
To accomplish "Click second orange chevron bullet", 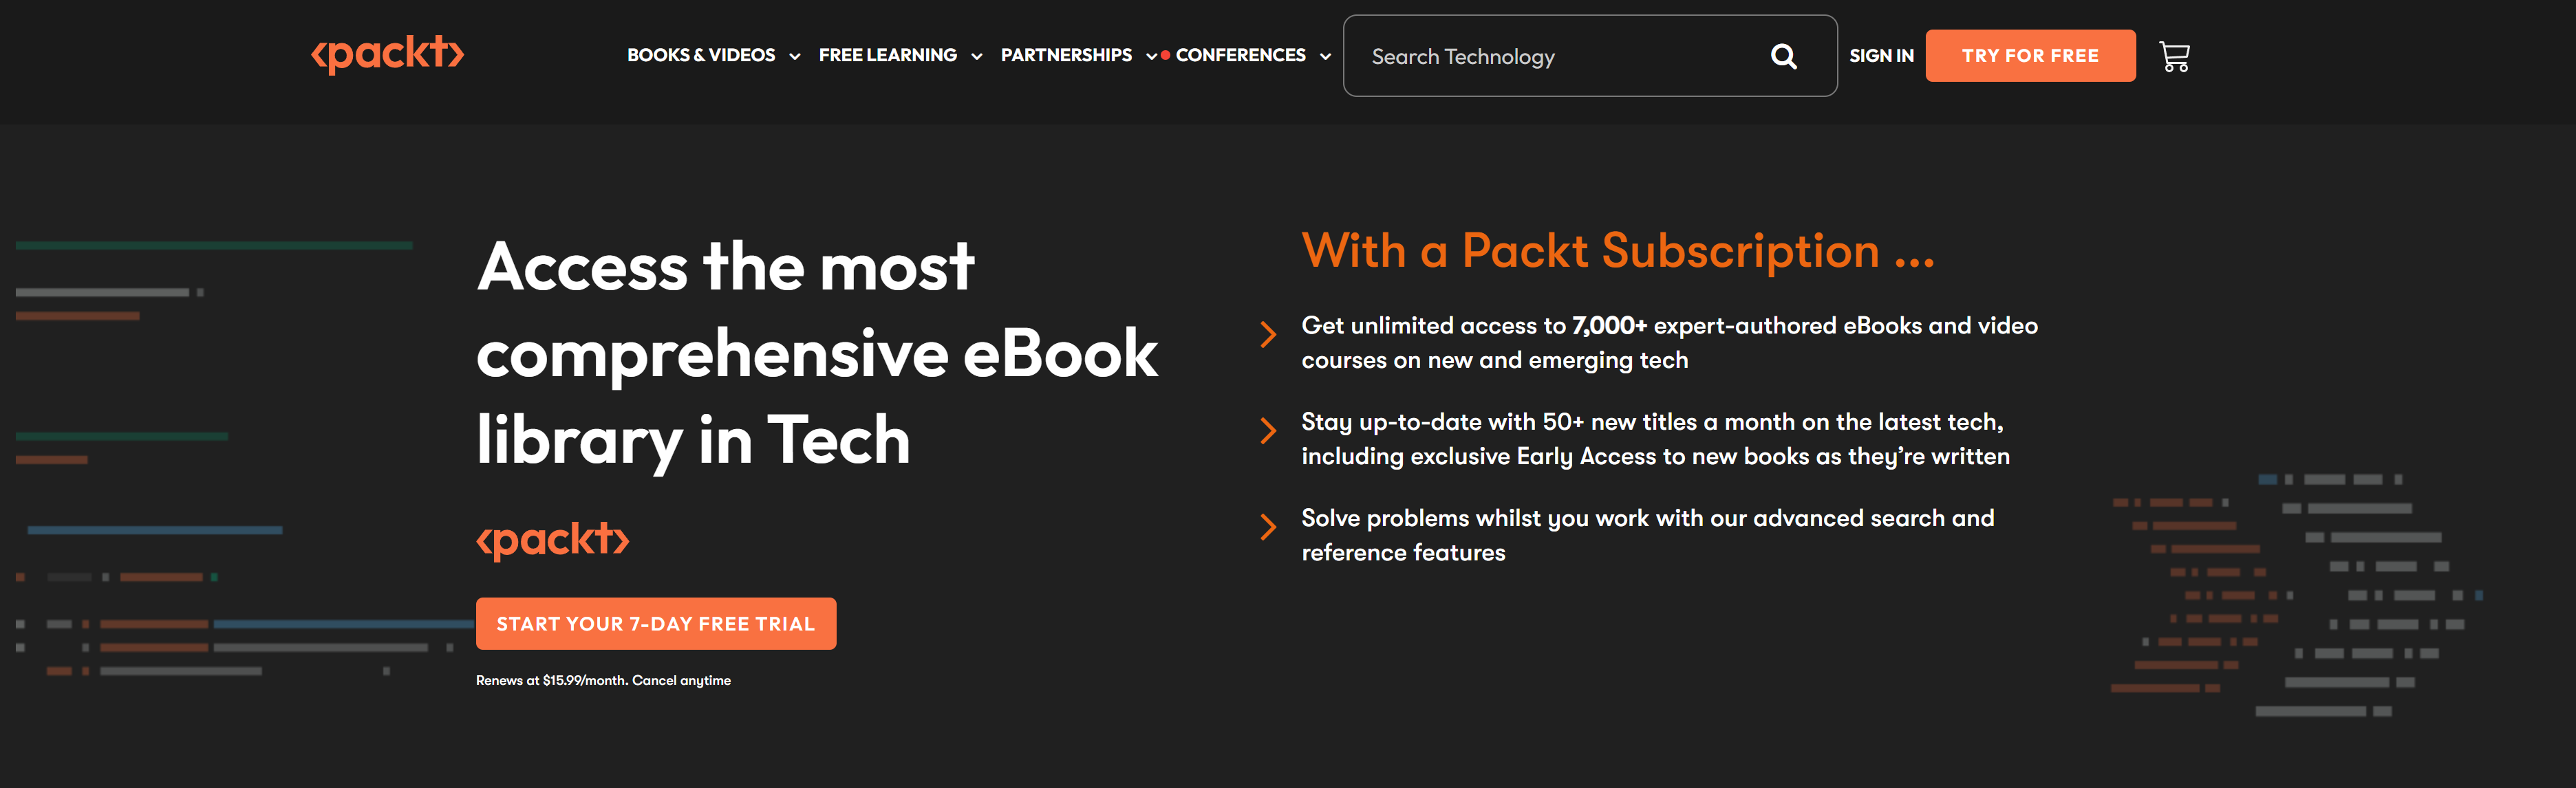I will point(1268,431).
